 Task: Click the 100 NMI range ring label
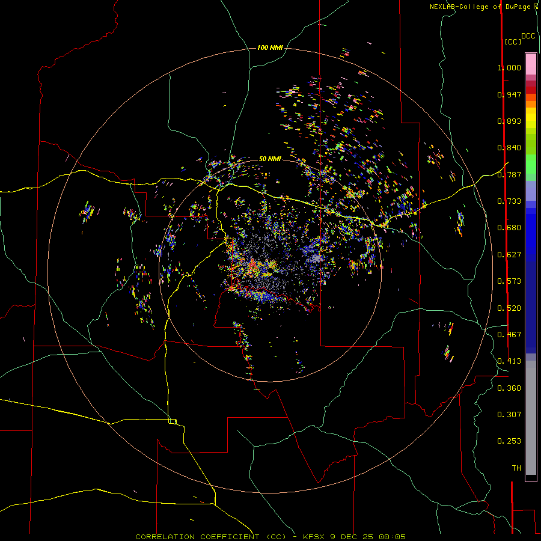(x=270, y=47)
